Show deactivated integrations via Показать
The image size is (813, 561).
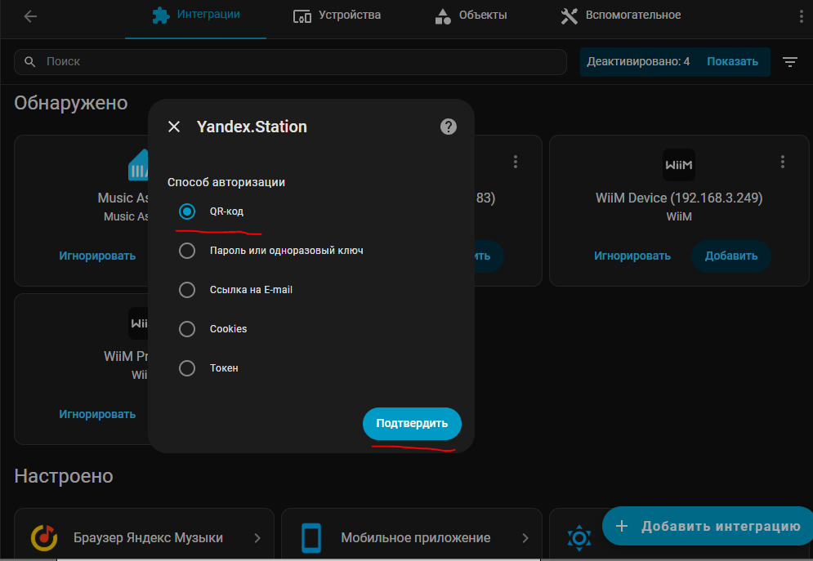coord(732,61)
